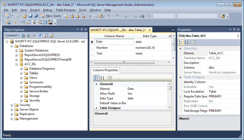This screenshot has height=140, width=244.
Task: Click the Lock Escalation value Table
Action: (x=224, y=92)
